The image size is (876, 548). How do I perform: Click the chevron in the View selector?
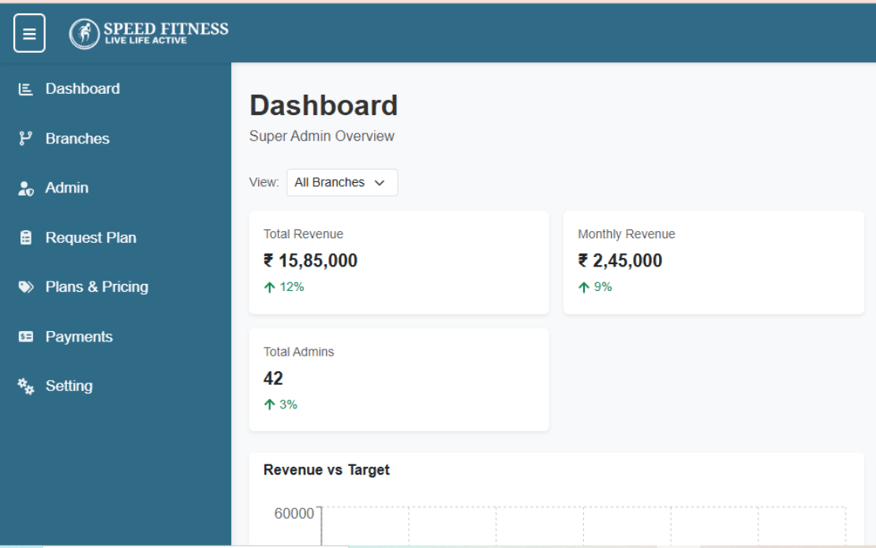pos(380,183)
